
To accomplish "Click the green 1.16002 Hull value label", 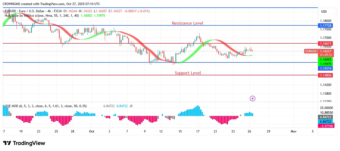I will [x=326, y=60].
